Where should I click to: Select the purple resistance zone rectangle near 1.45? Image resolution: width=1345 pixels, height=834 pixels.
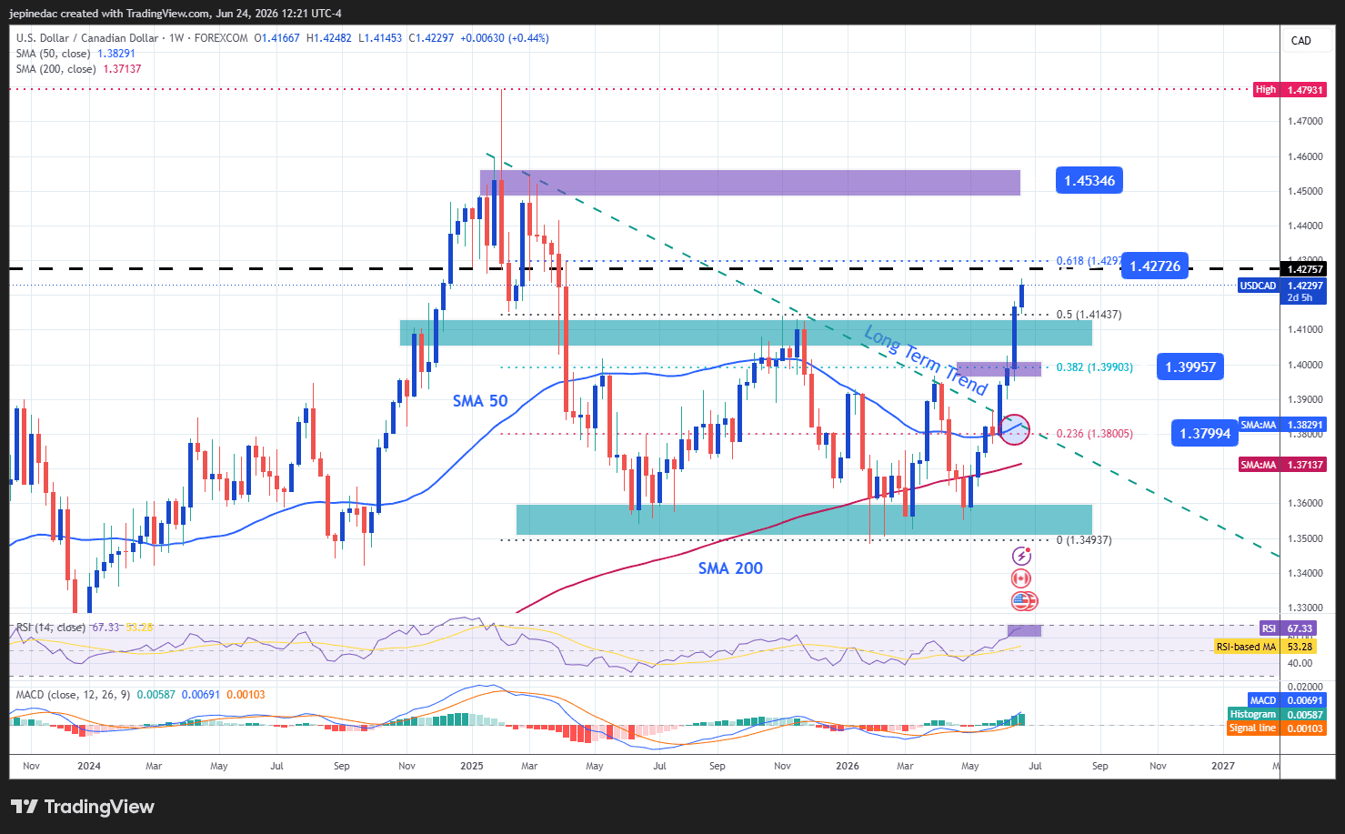click(x=750, y=182)
